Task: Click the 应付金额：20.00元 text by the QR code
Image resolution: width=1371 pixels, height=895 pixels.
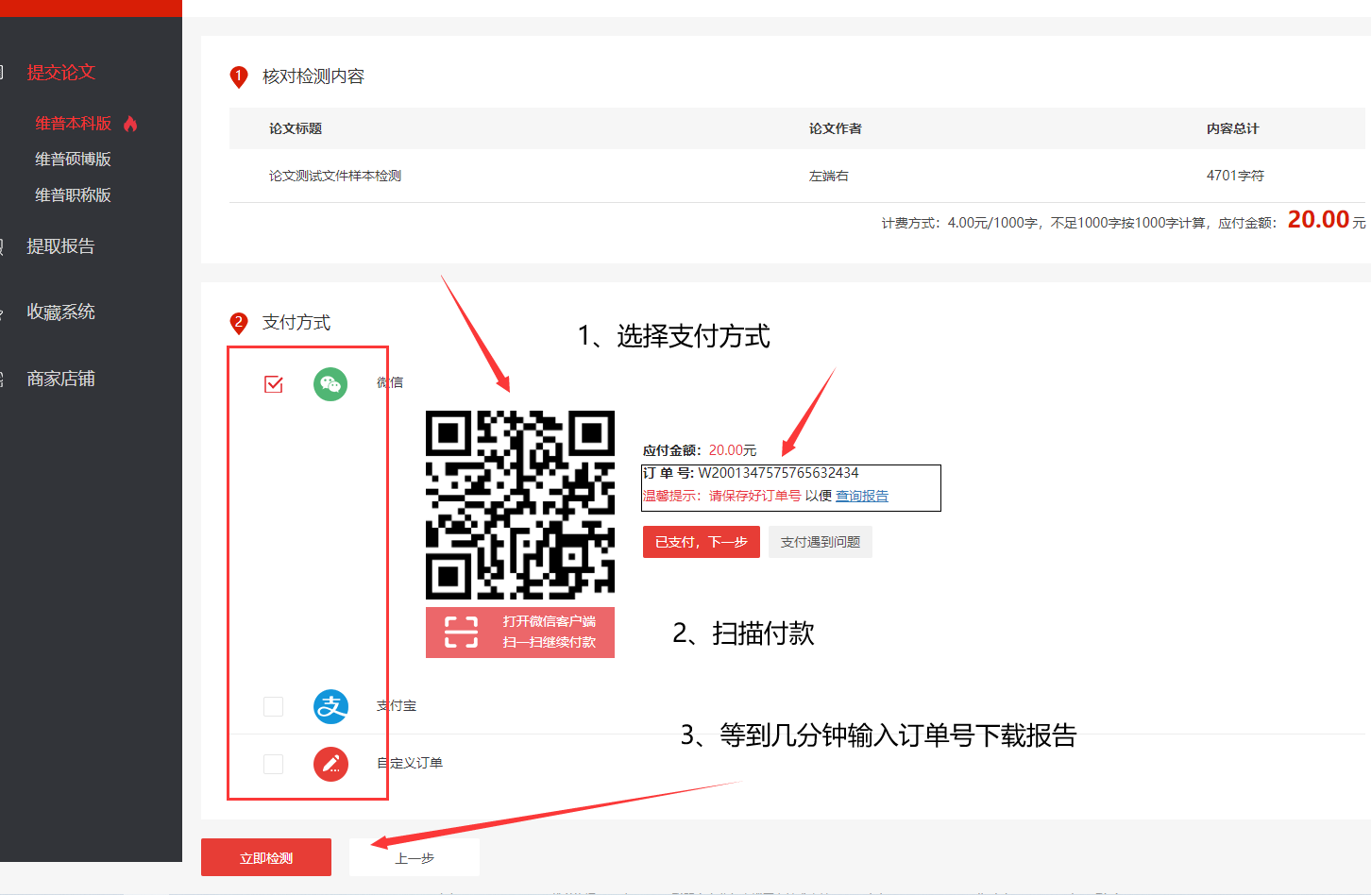Action: (700, 450)
